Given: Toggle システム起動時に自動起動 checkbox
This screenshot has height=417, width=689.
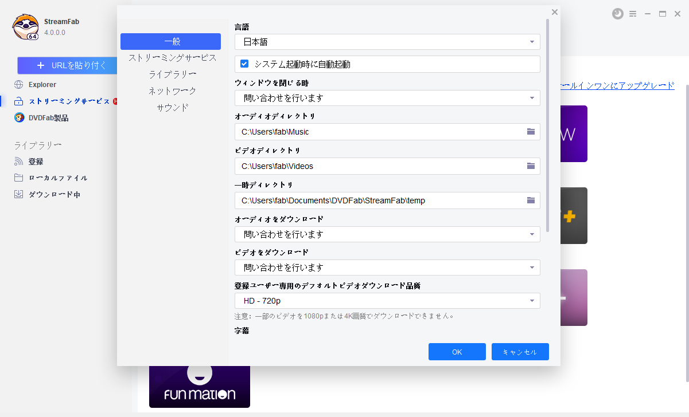Looking at the screenshot, I should (244, 64).
